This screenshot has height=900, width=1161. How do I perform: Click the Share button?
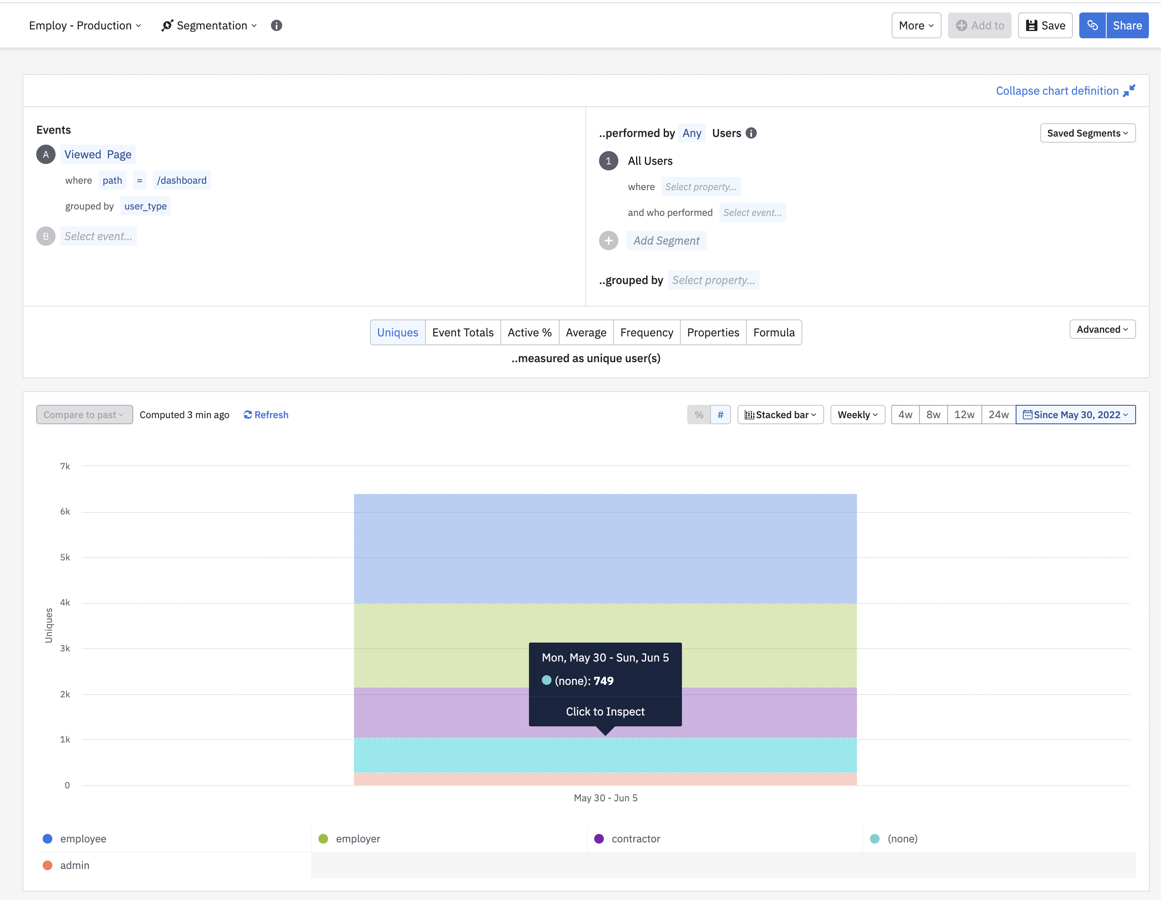(1127, 25)
